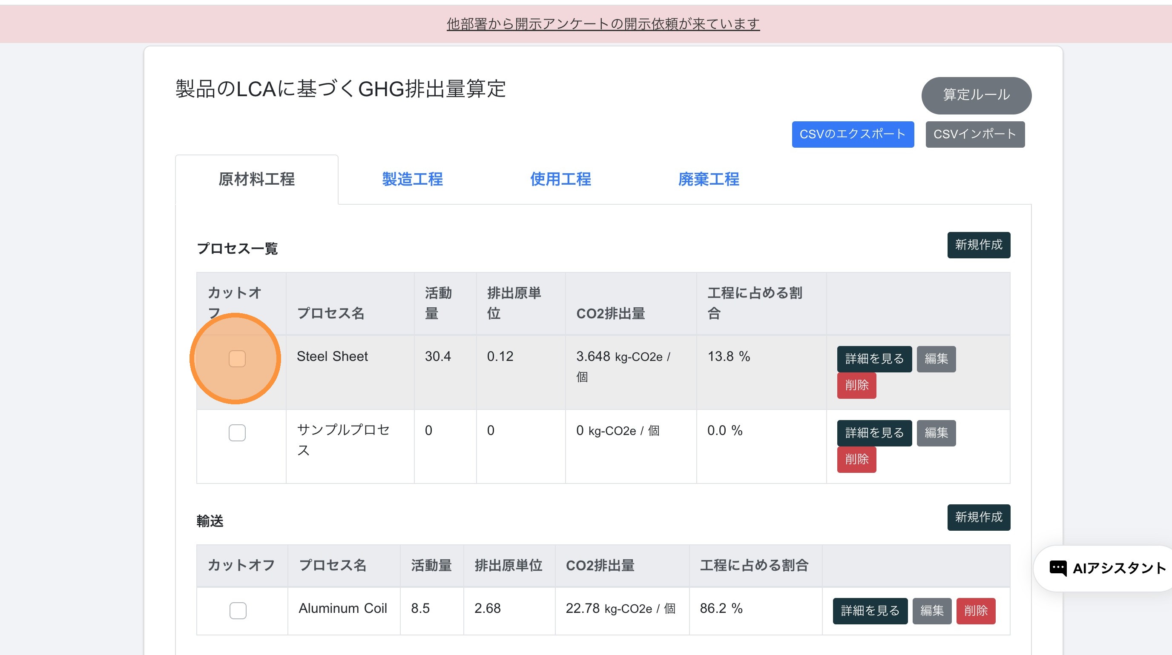This screenshot has width=1172, height=655.
Task: Switch to the 使用工程 tab
Action: 560,179
